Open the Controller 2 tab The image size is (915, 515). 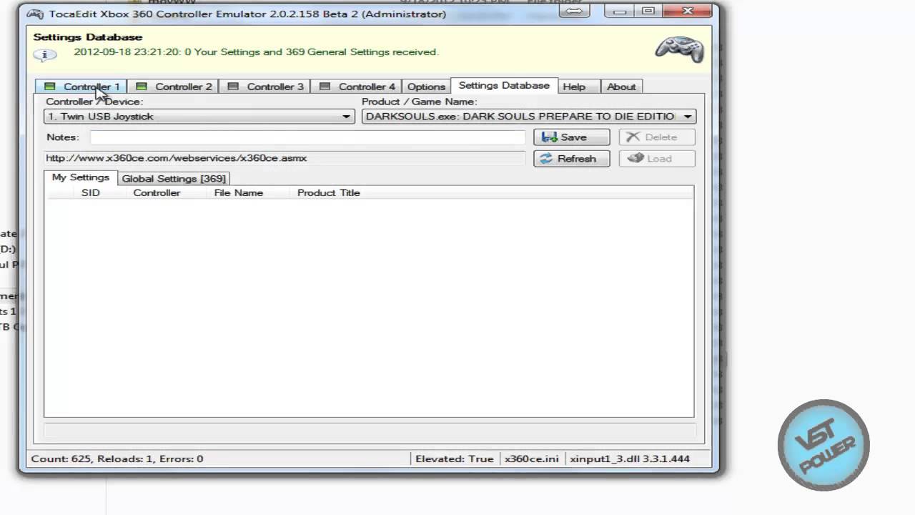pos(173,87)
